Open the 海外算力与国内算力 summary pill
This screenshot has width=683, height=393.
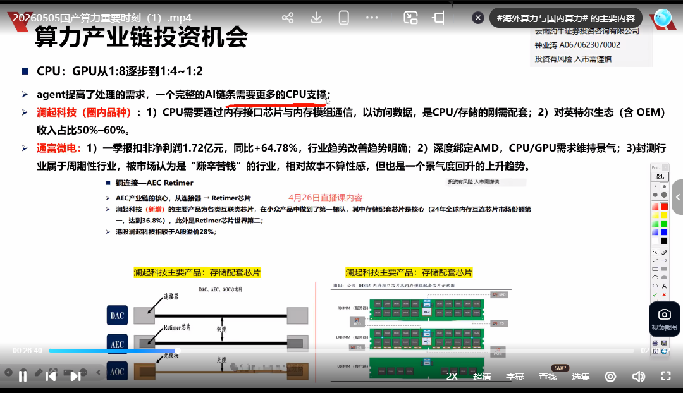(x=566, y=18)
